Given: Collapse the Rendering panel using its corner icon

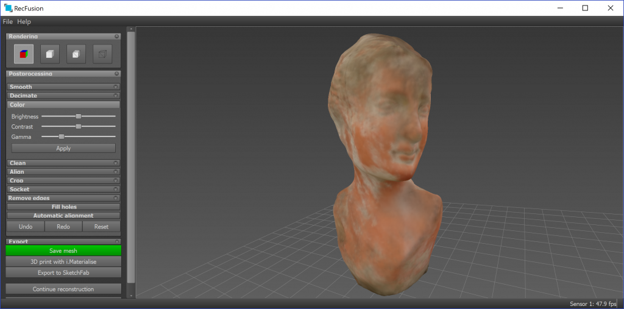Looking at the screenshot, I should coord(116,37).
